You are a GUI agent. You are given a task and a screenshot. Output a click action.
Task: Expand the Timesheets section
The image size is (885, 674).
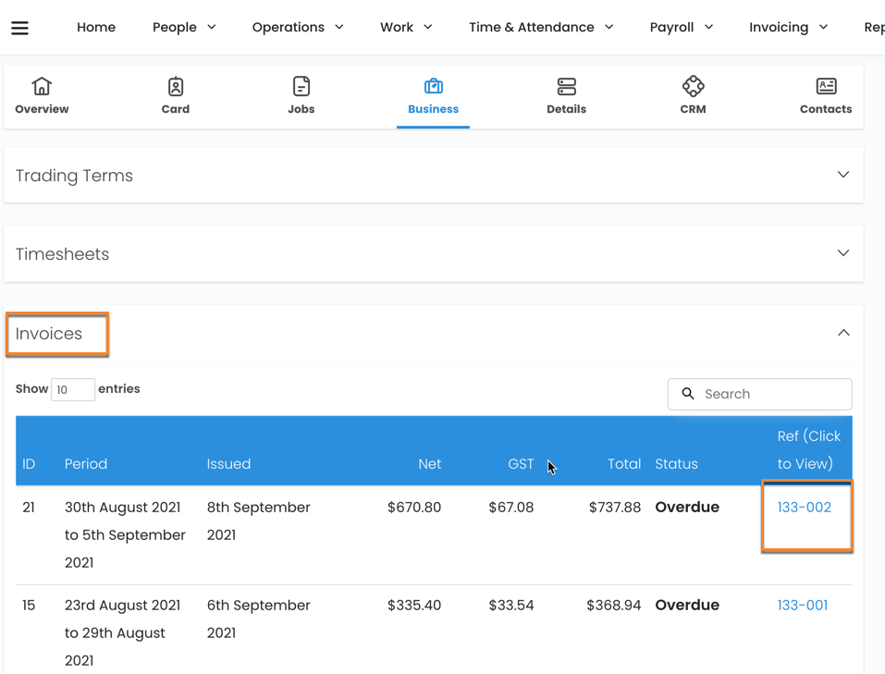click(842, 253)
